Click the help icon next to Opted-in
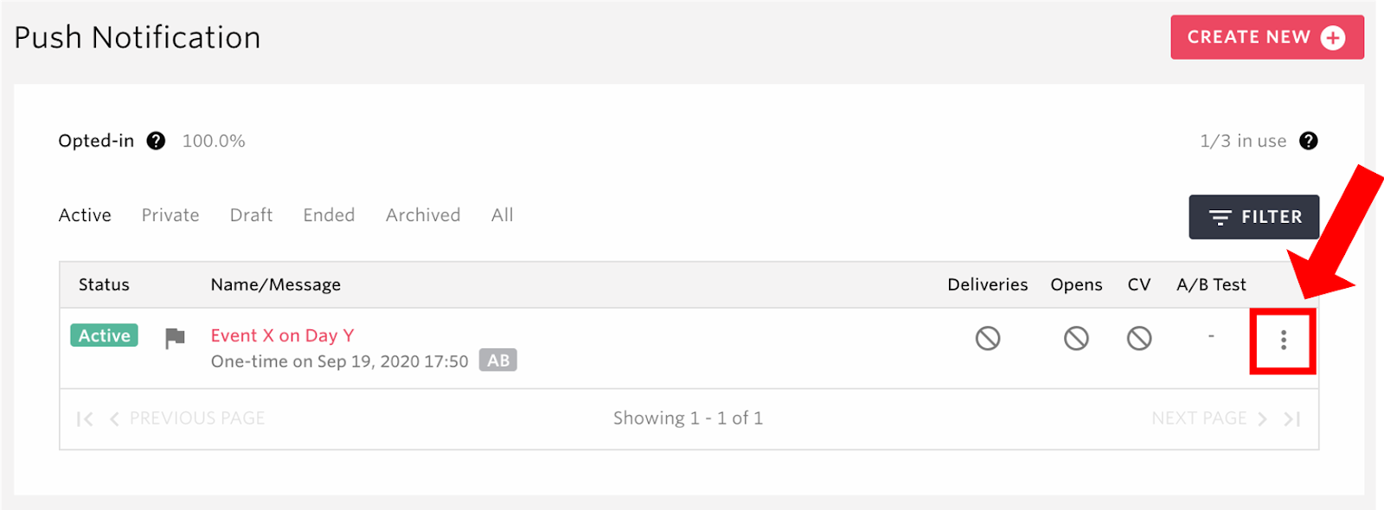This screenshot has height=510, width=1384. [x=156, y=141]
